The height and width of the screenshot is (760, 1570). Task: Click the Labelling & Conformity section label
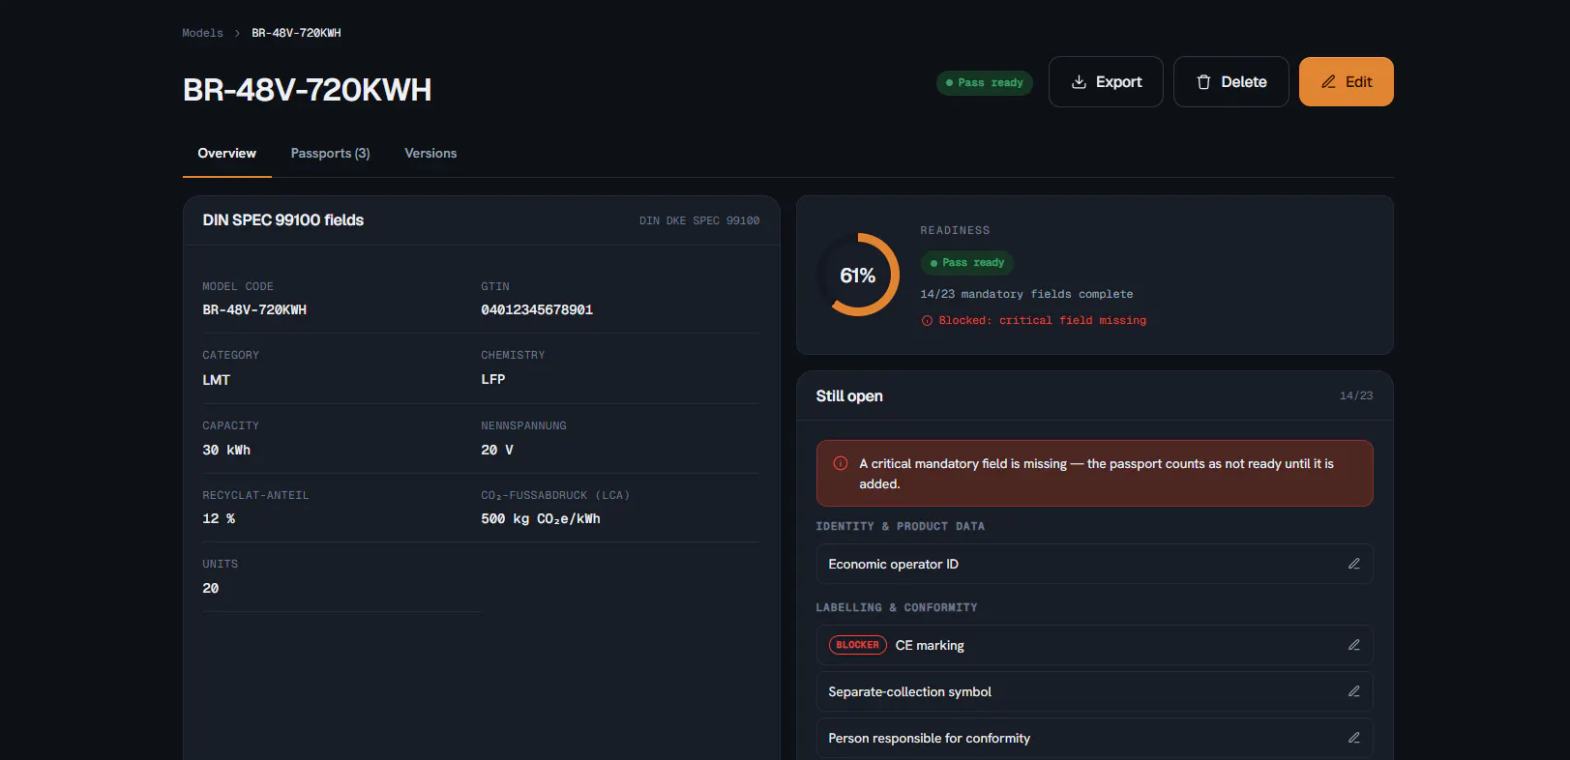tap(897, 608)
